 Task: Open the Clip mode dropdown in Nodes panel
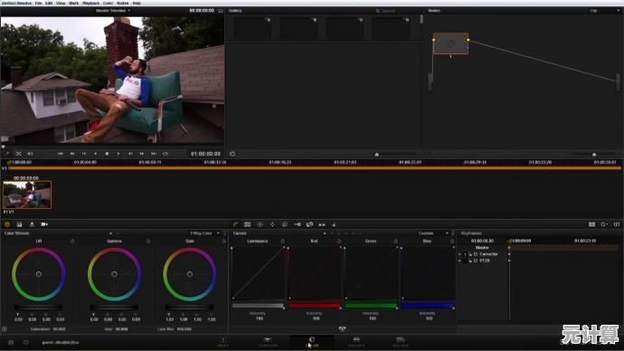[604, 11]
